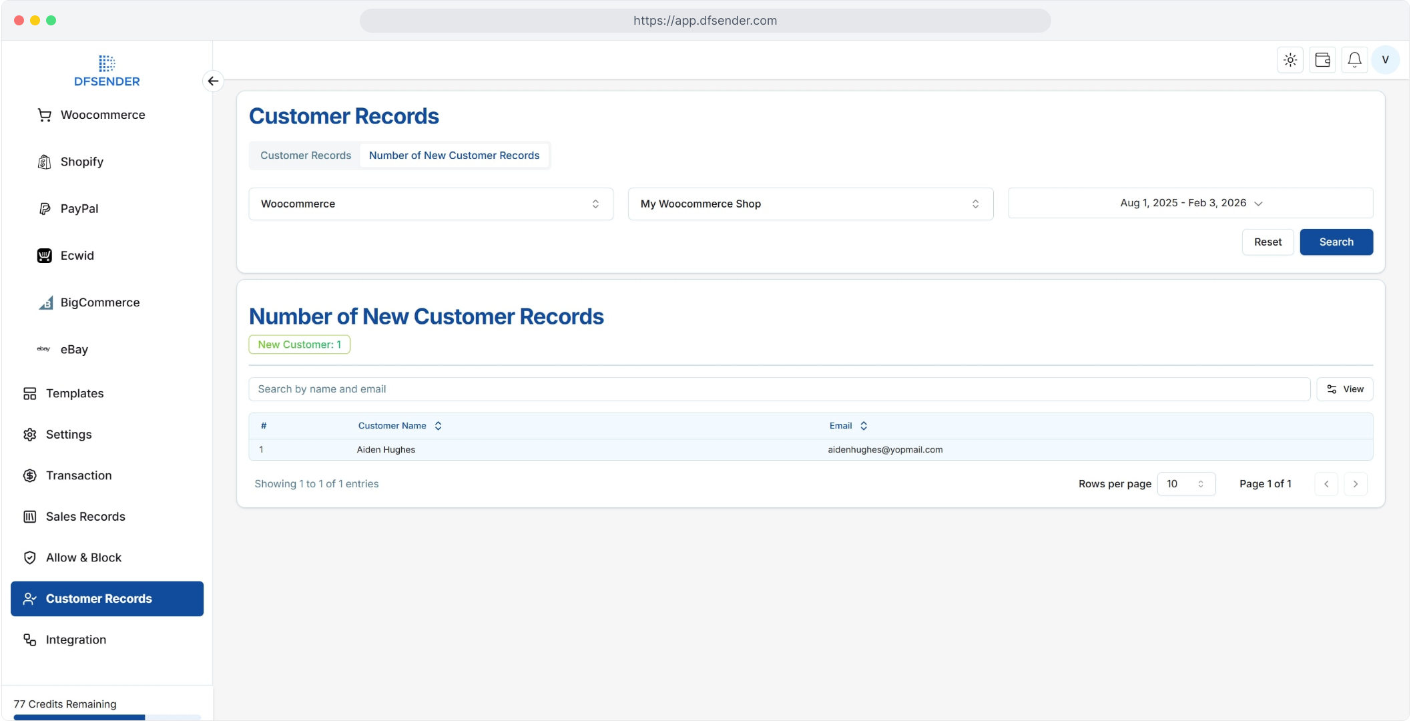Collapse sidebar with back arrow button
Viewport: 1411px width, 721px height.
[x=213, y=81]
